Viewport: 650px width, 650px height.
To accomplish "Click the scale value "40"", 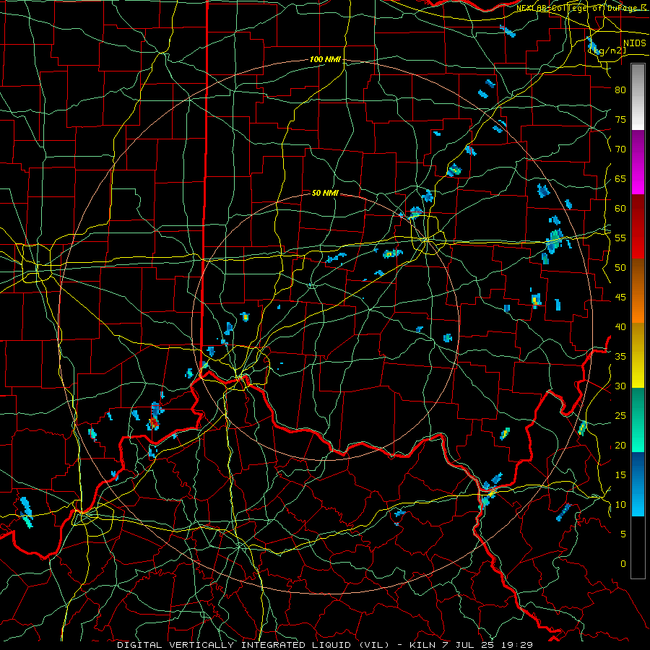I will click(x=620, y=327).
